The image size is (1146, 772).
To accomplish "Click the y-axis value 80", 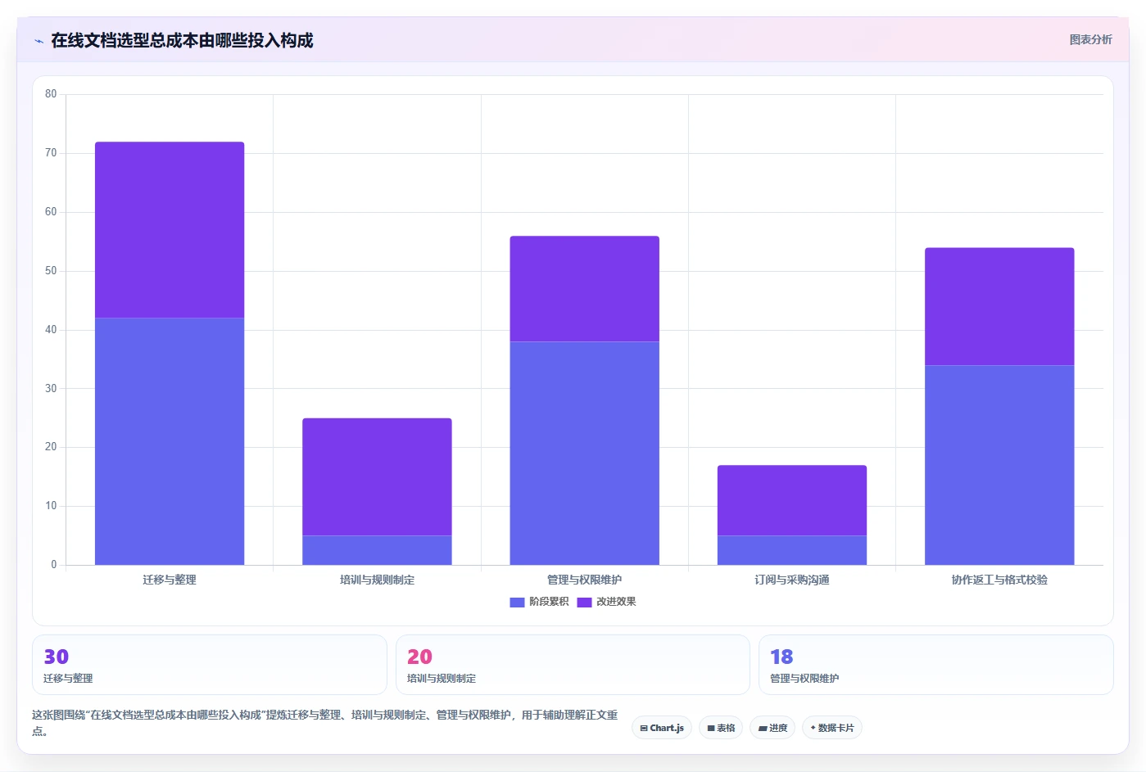I will click(x=51, y=94).
